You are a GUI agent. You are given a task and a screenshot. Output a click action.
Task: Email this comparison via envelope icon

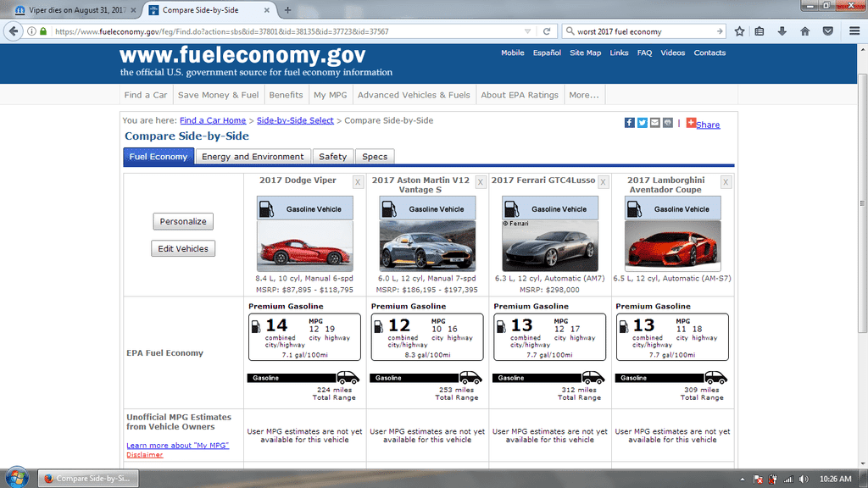[655, 123]
